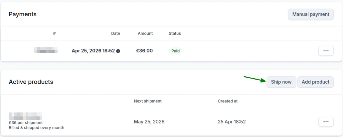Click the €36 per shipment text
The width and height of the screenshot is (343, 137).
tap(26, 123)
